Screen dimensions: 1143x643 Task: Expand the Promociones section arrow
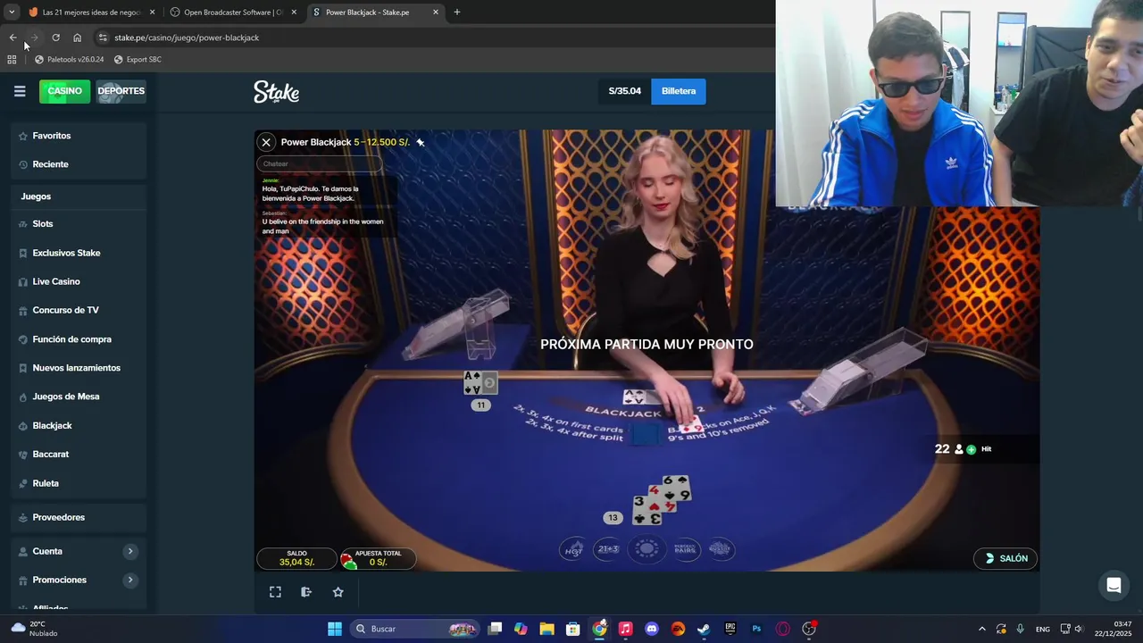[130, 580]
